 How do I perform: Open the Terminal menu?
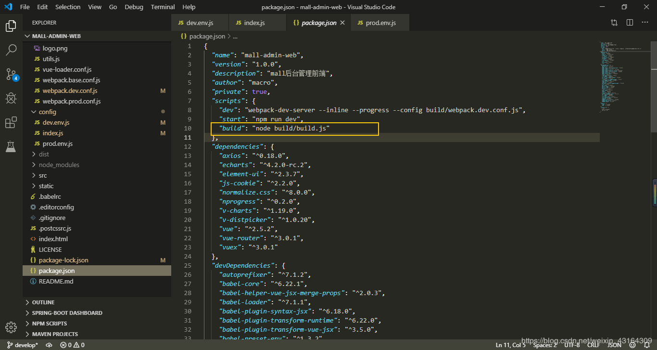[163, 7]
